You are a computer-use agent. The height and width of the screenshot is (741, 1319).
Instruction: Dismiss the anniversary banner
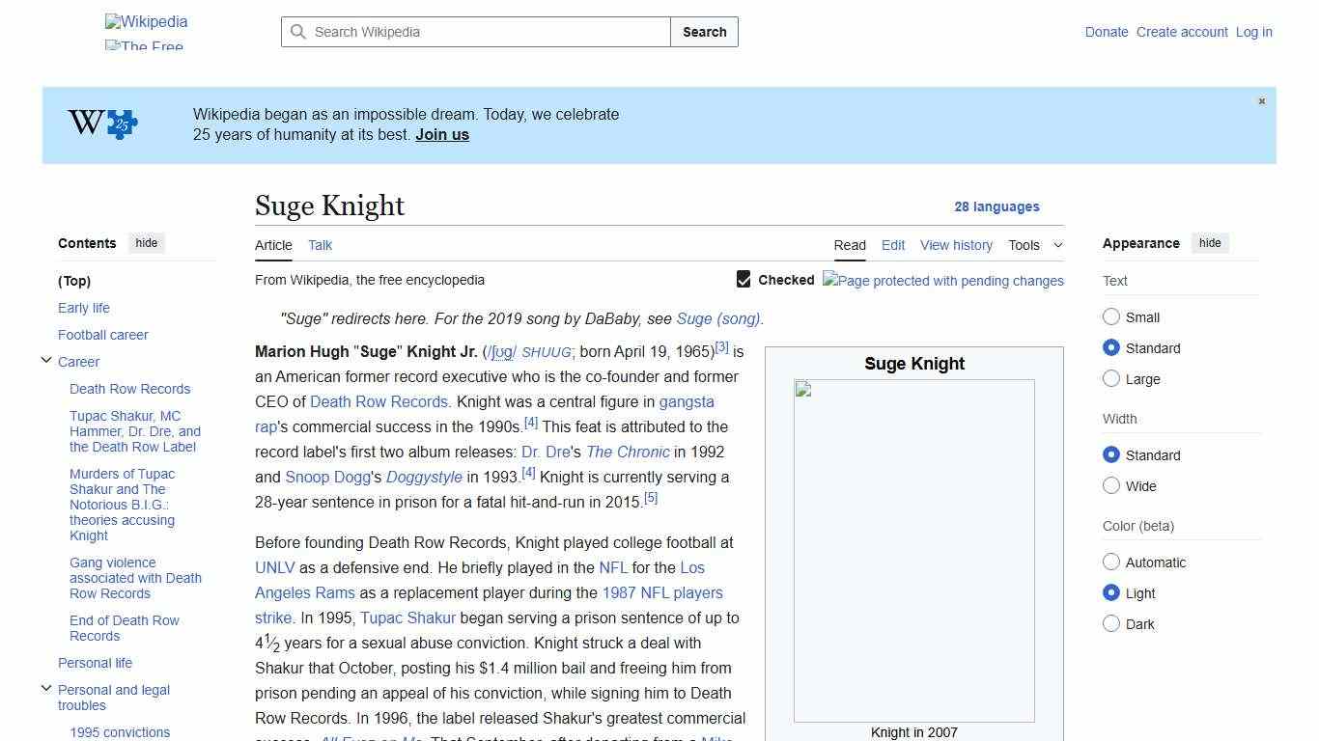[1261, 100]
